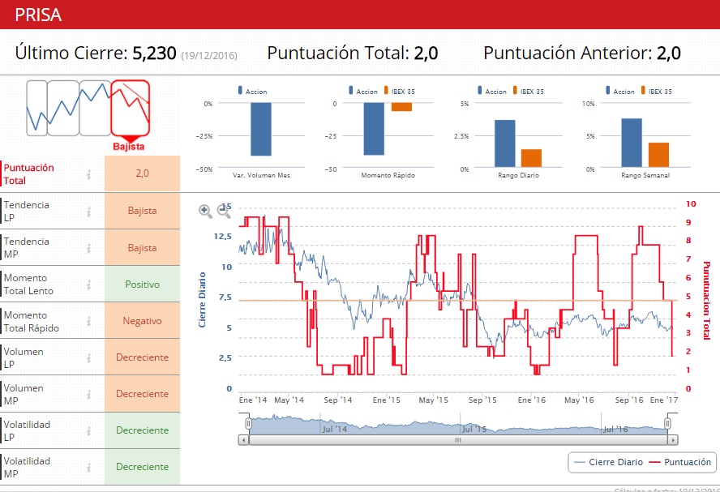Toggle Accion legend in Var. Volumen Mes chart
The width and height of the screenshot is (720, 492).
click(252, 91)
